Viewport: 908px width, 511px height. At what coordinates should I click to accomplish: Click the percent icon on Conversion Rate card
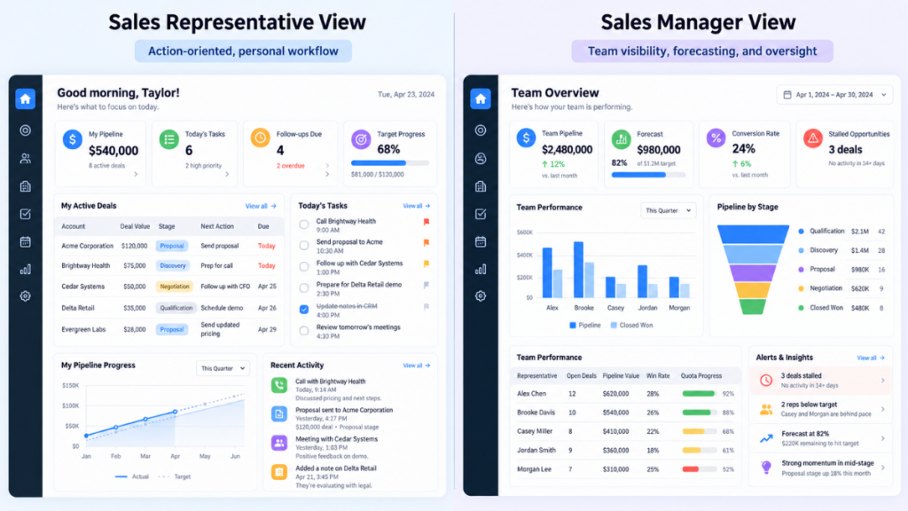(x=716, y=138)
